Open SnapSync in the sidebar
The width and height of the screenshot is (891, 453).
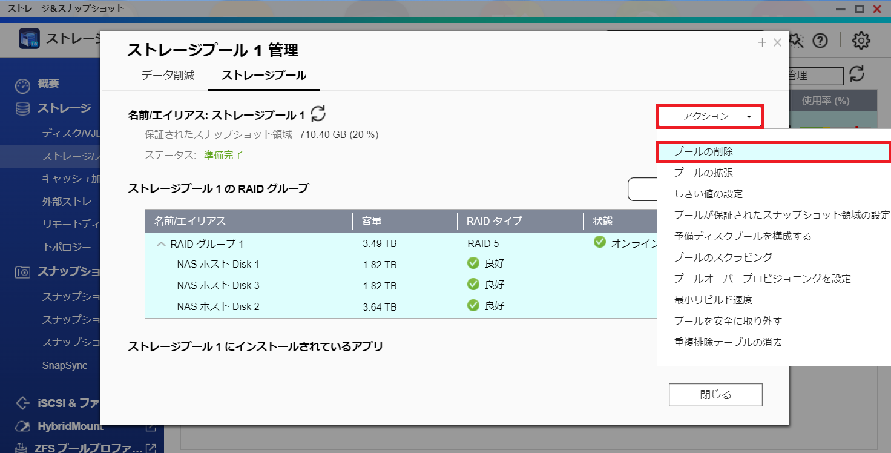coord(64,365)
